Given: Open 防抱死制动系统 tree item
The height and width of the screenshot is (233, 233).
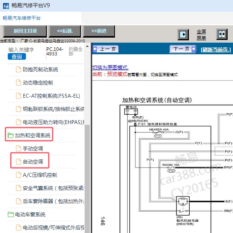Looking at the screenshot, I should 40,69.
